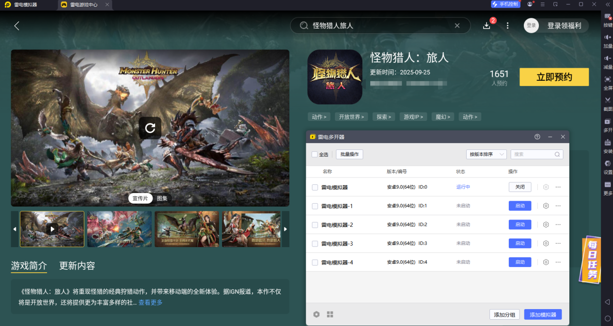The image size is (613, 326).
Task: Click the Android home circle in sidebar
Action: (608, 318)
